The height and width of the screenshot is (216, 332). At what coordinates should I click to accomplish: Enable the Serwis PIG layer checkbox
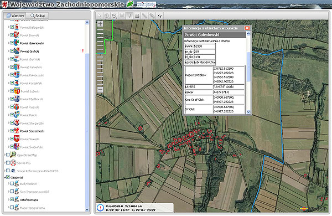[8, 163]
